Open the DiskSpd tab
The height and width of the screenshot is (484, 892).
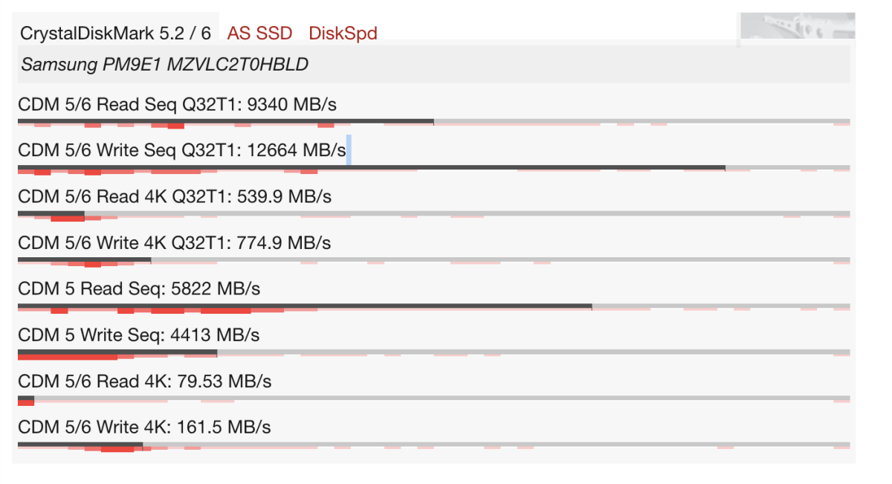click(343, 33)
